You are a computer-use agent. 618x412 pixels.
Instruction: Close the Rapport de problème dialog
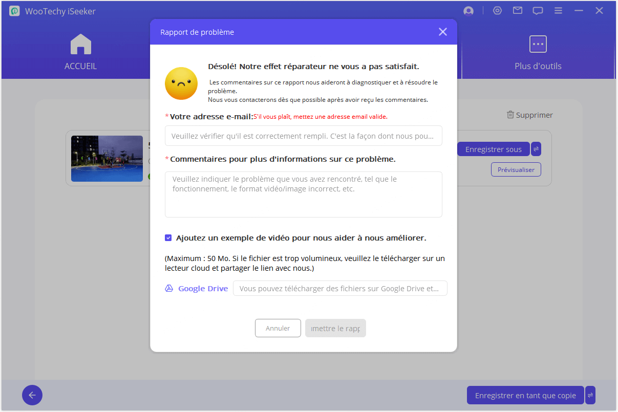pyautogui.click(x=443, y=32)
